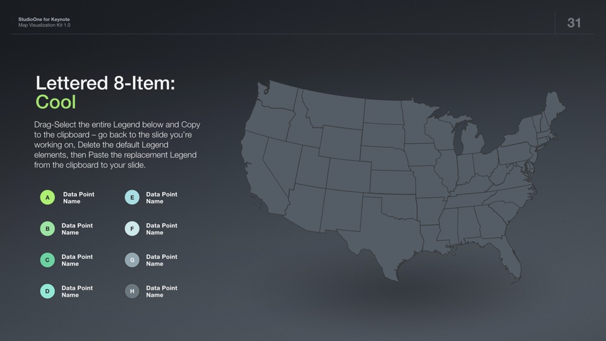Click the teal legend circle C
Viewport: 606px width, 341px height.
tap(47, 260)
